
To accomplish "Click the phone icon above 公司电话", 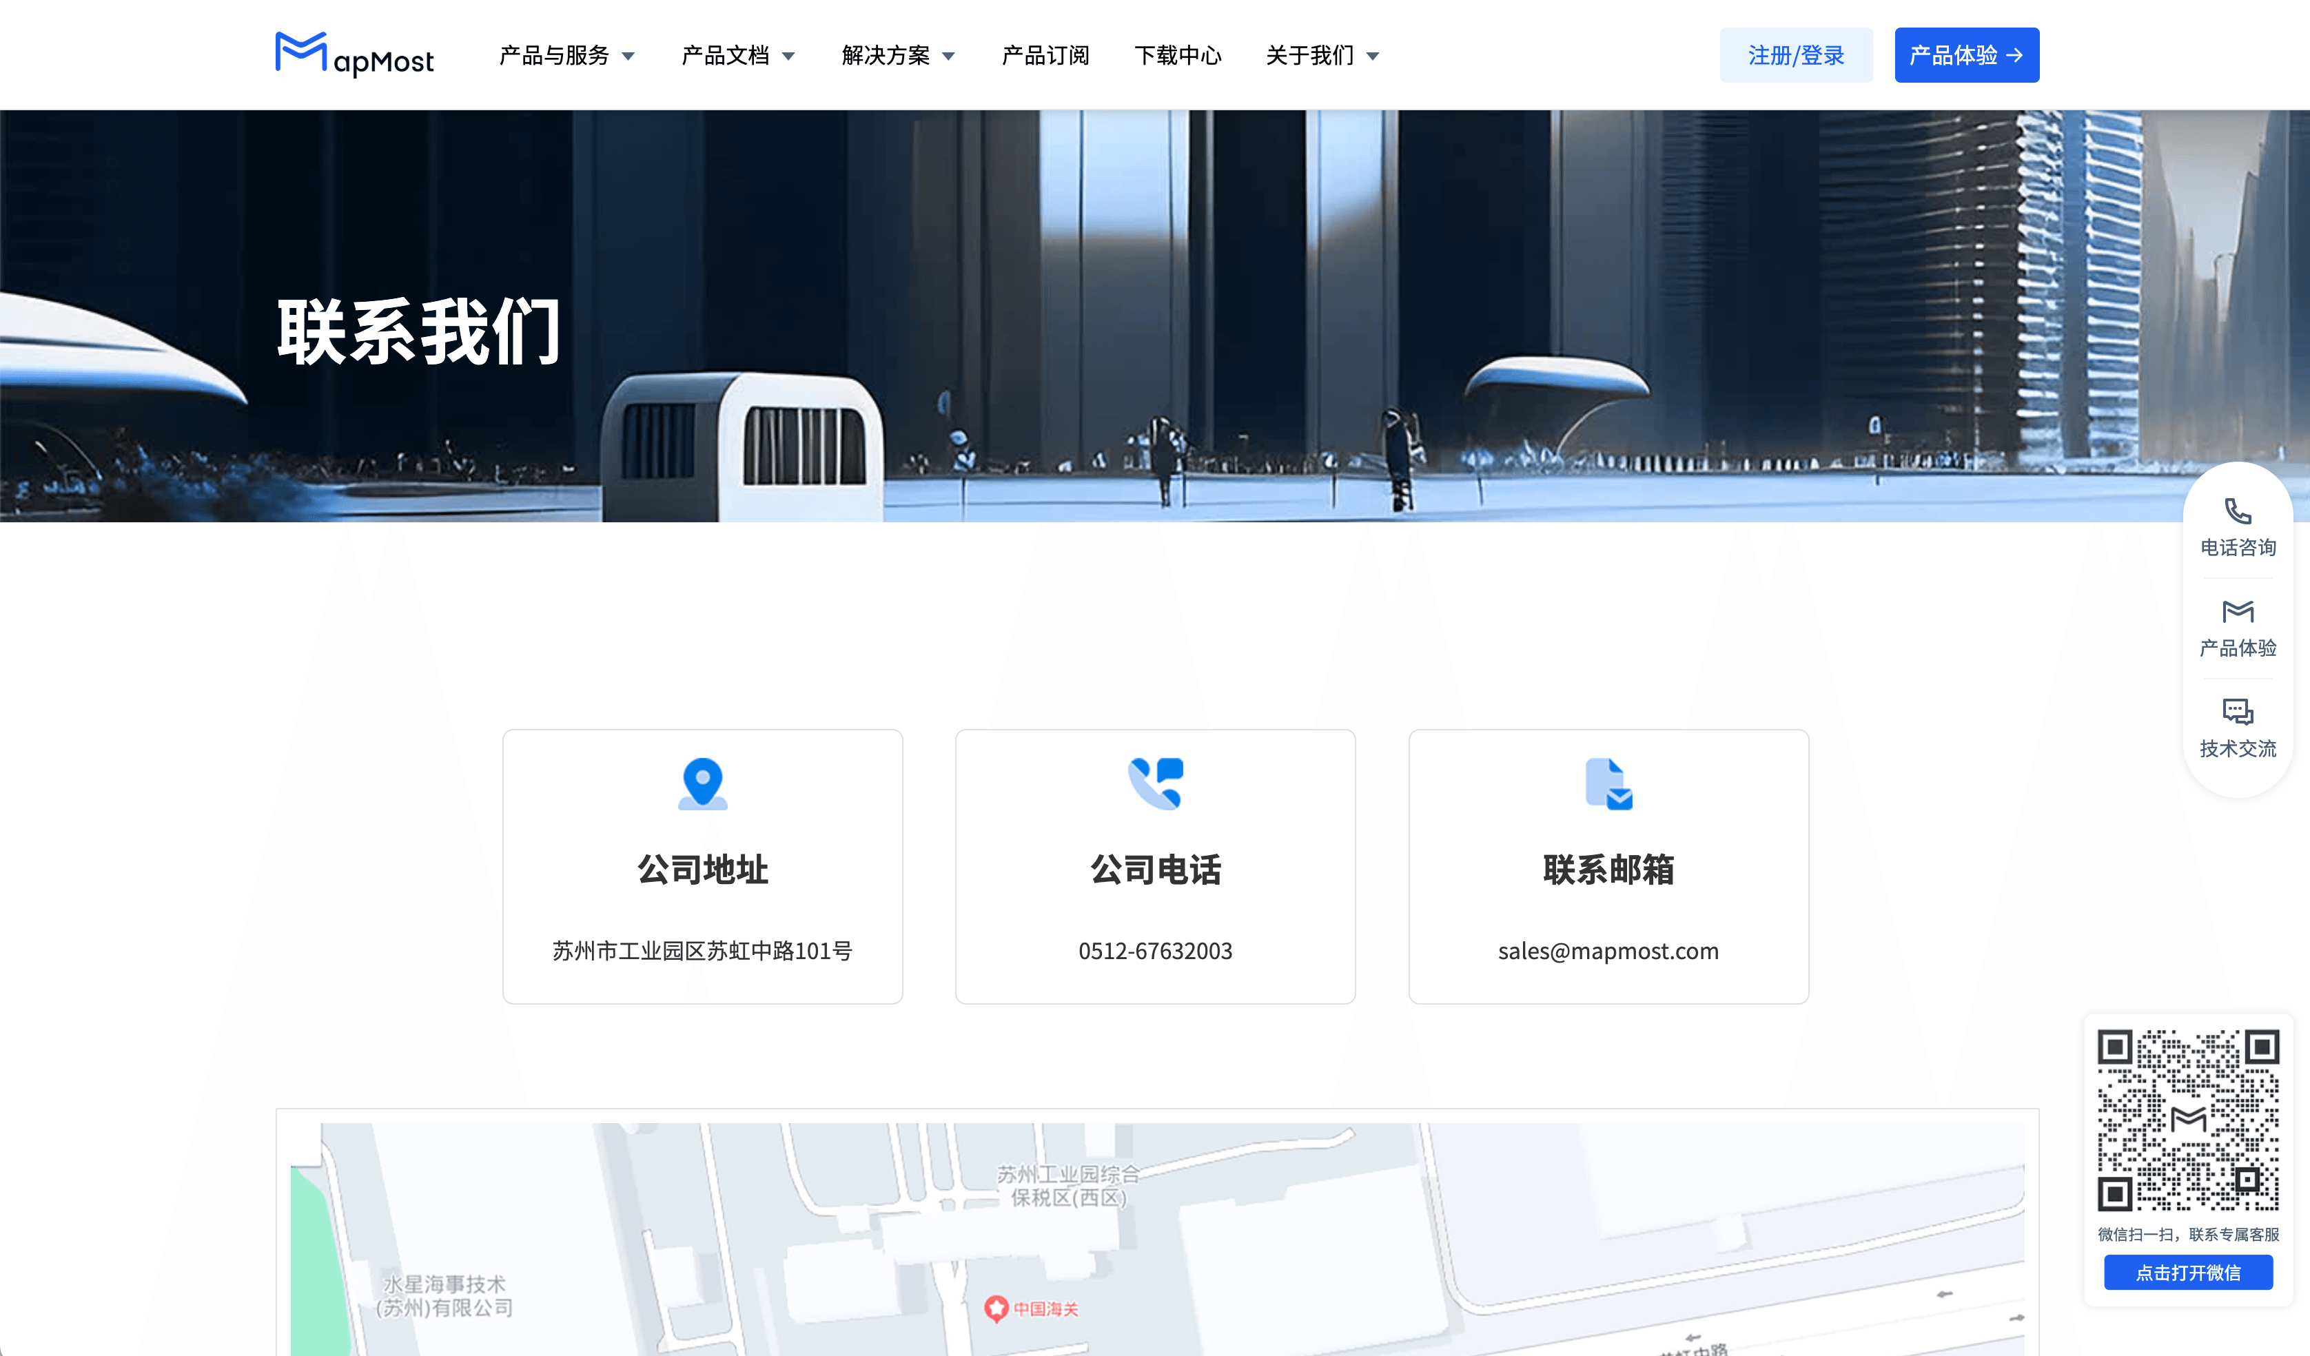I will 1155,783.
